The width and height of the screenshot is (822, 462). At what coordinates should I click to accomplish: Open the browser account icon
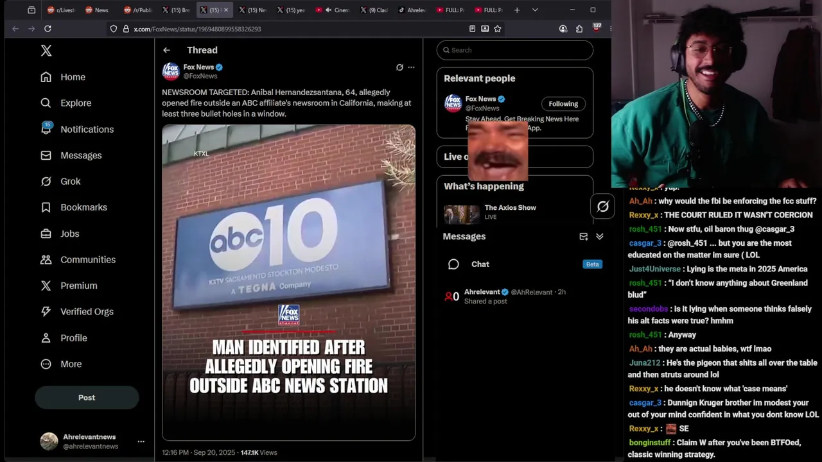click(x=563, y=29)
